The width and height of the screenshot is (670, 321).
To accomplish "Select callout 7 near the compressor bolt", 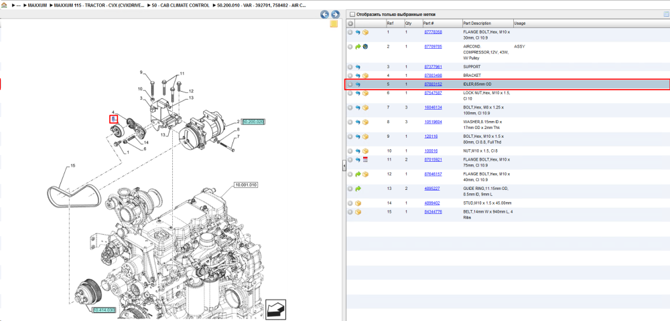I will [239, 136].
